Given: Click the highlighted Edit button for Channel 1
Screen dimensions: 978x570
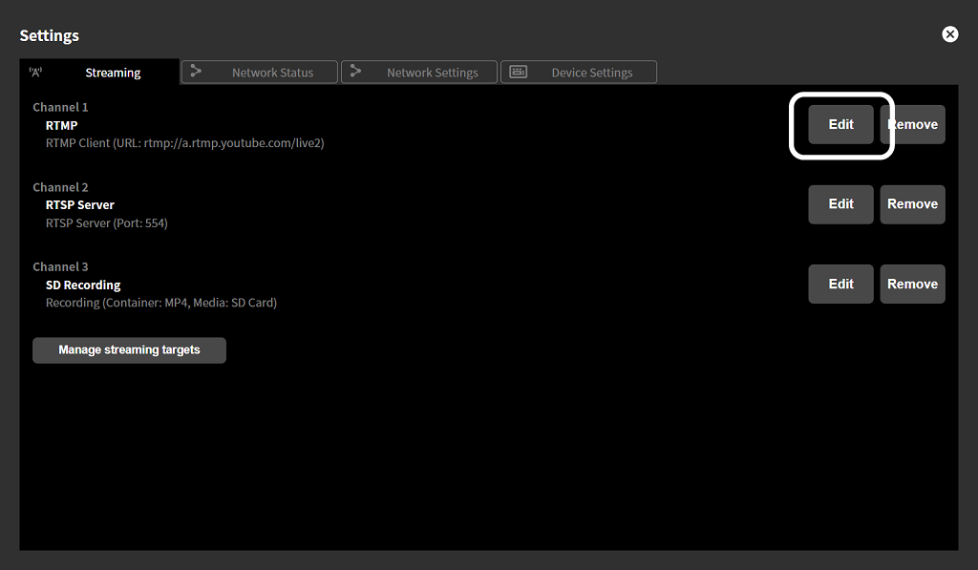Looking at the screenshot, I should tap(840, 124).
